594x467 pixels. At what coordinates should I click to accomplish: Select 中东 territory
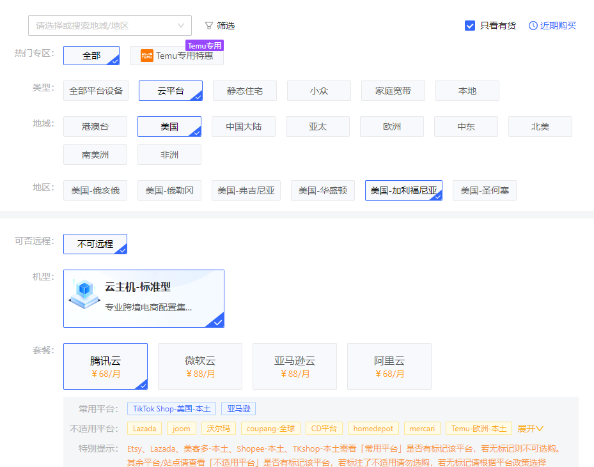point(466,126)
